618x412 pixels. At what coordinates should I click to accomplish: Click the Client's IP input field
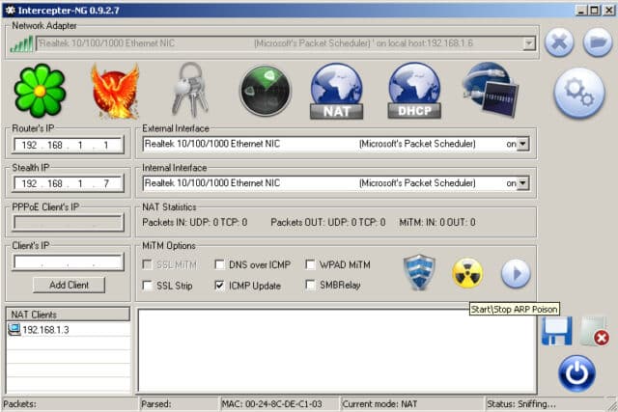tap(69, 262)
